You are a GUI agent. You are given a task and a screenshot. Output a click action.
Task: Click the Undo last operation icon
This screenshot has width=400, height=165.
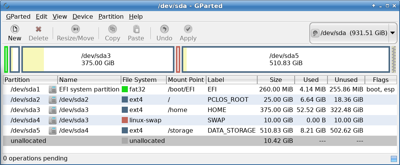164,29
